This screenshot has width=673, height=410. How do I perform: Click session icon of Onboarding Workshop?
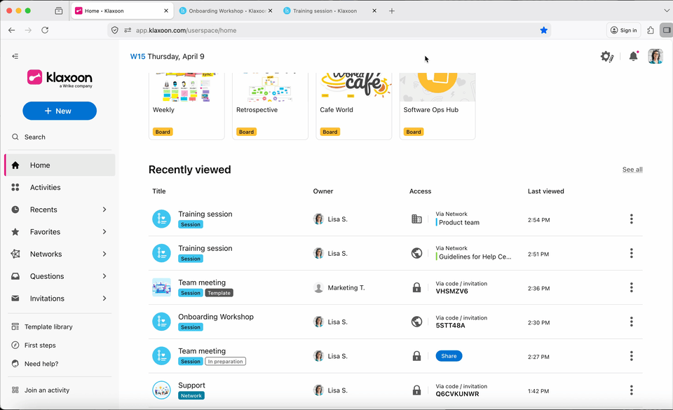tap(161, 322)
